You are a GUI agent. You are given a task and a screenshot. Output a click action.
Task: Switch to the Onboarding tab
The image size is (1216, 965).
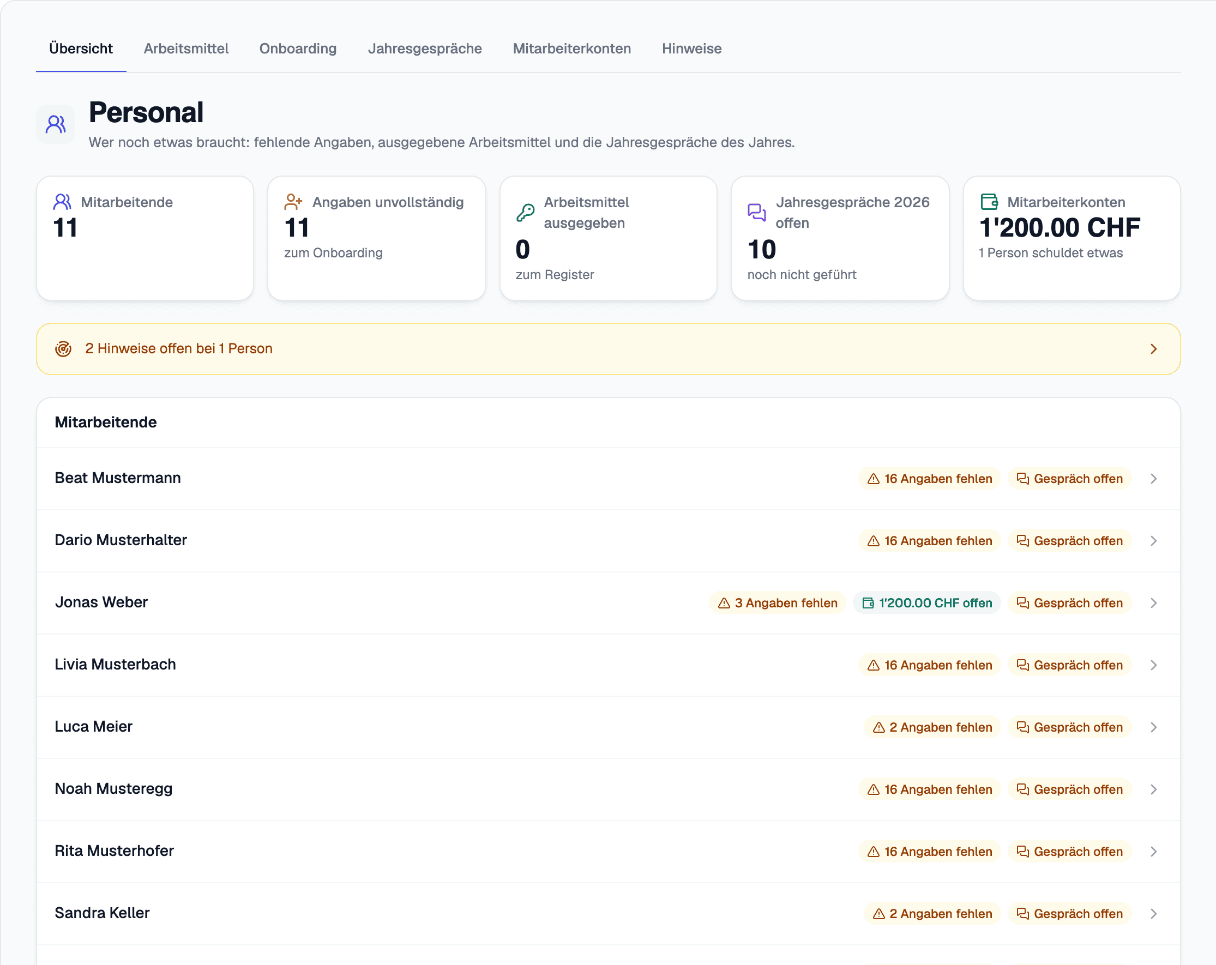[x=298, y=49]
